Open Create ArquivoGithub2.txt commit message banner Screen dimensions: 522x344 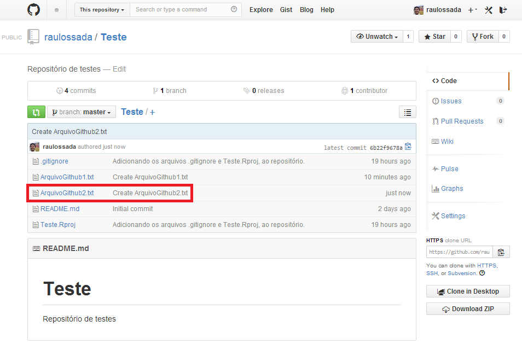pyautogui.click(x=69, y=132)
